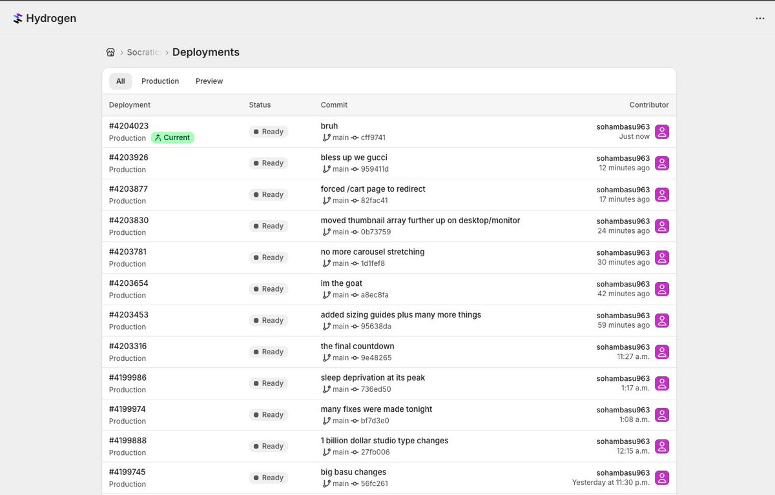The height and width of the screenshot is (495, 775).
Task: Click commit hash 27fb006
Action: pos(375,452)
